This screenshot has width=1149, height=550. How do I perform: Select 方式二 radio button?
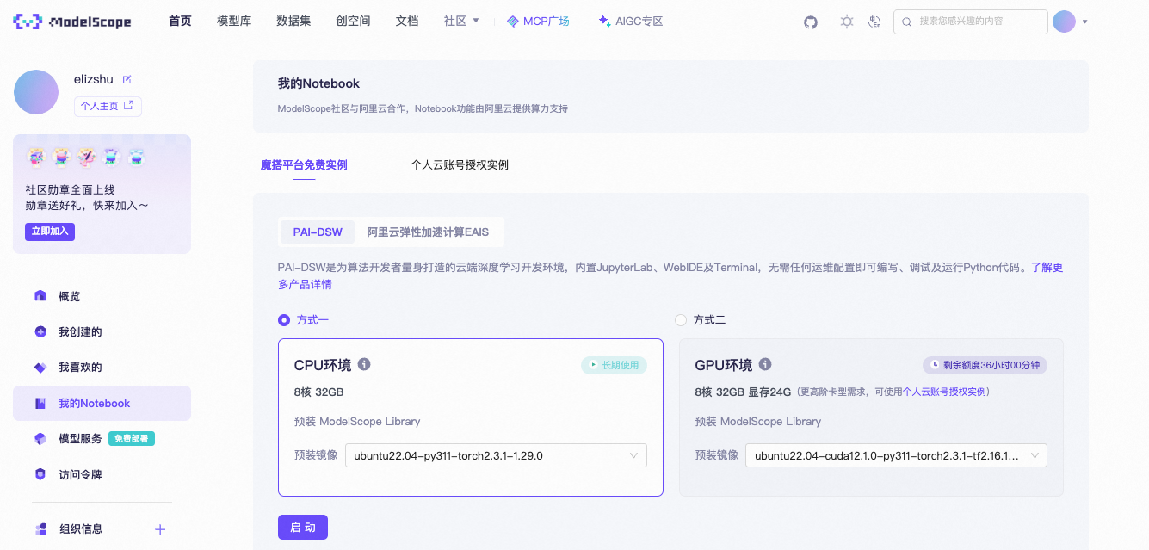681,320
